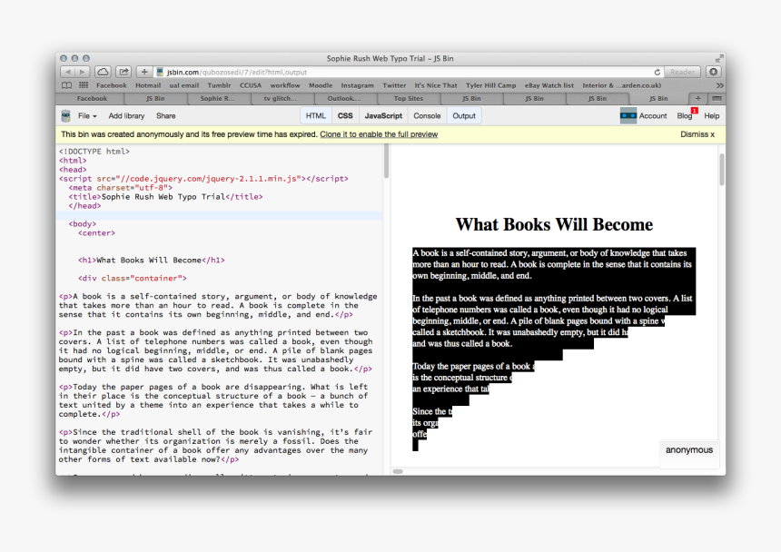Viewport: 781px width, 552px height.
Task: Toggle the Output panel
Action: (464, 116)
